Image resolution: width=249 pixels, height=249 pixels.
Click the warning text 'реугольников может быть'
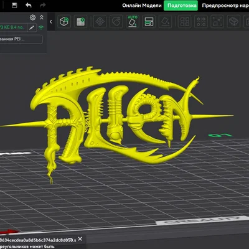coord(27,247)
